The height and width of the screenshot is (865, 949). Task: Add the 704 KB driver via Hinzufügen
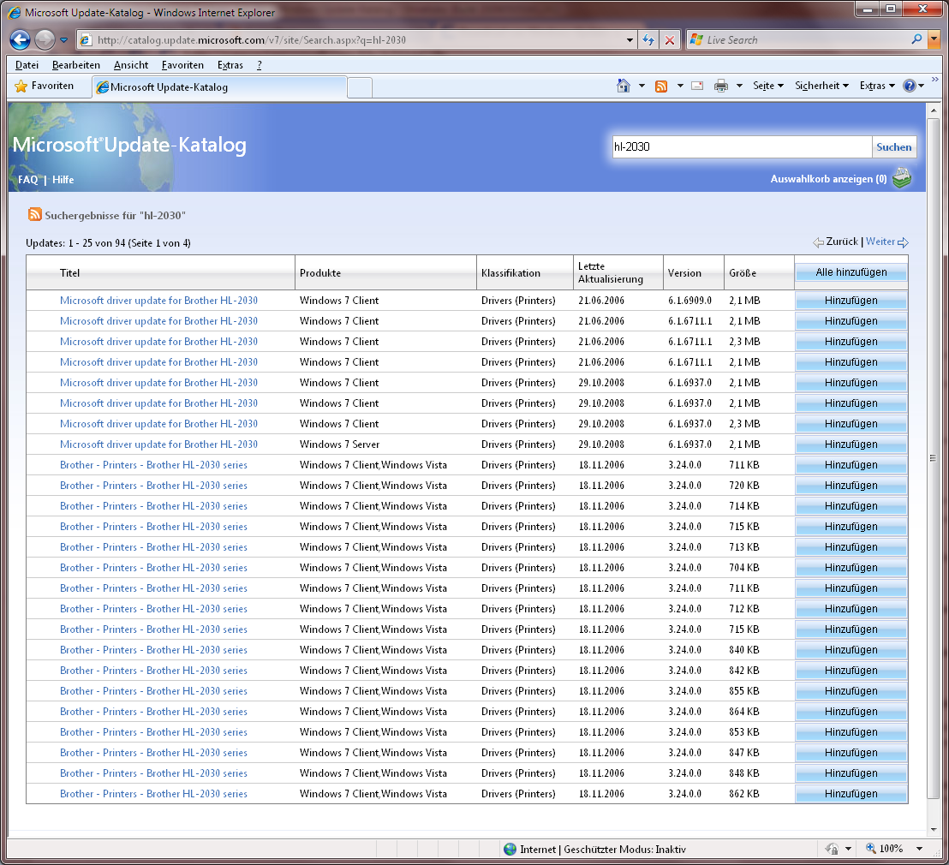tap(851, 568)
